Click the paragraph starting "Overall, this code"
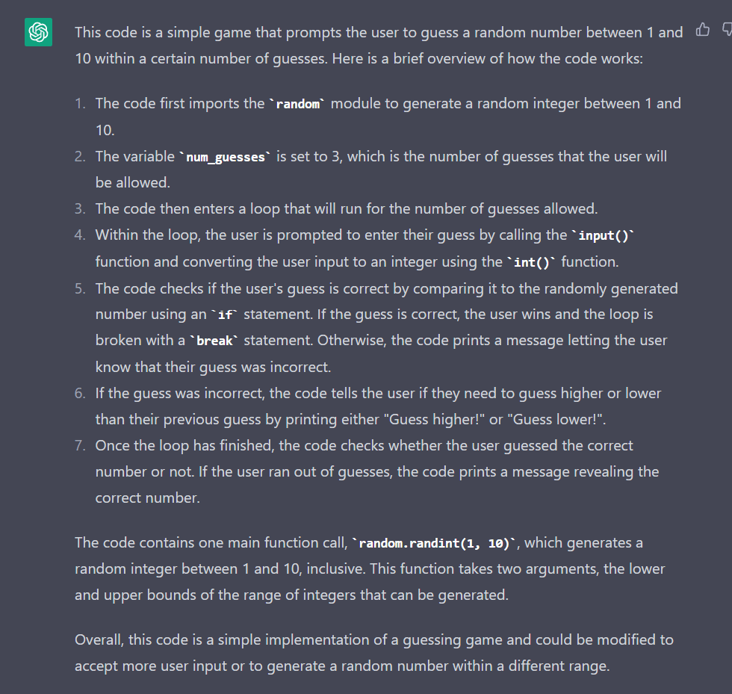Screen dimensions: 732x694 click(x=373, y=652)
